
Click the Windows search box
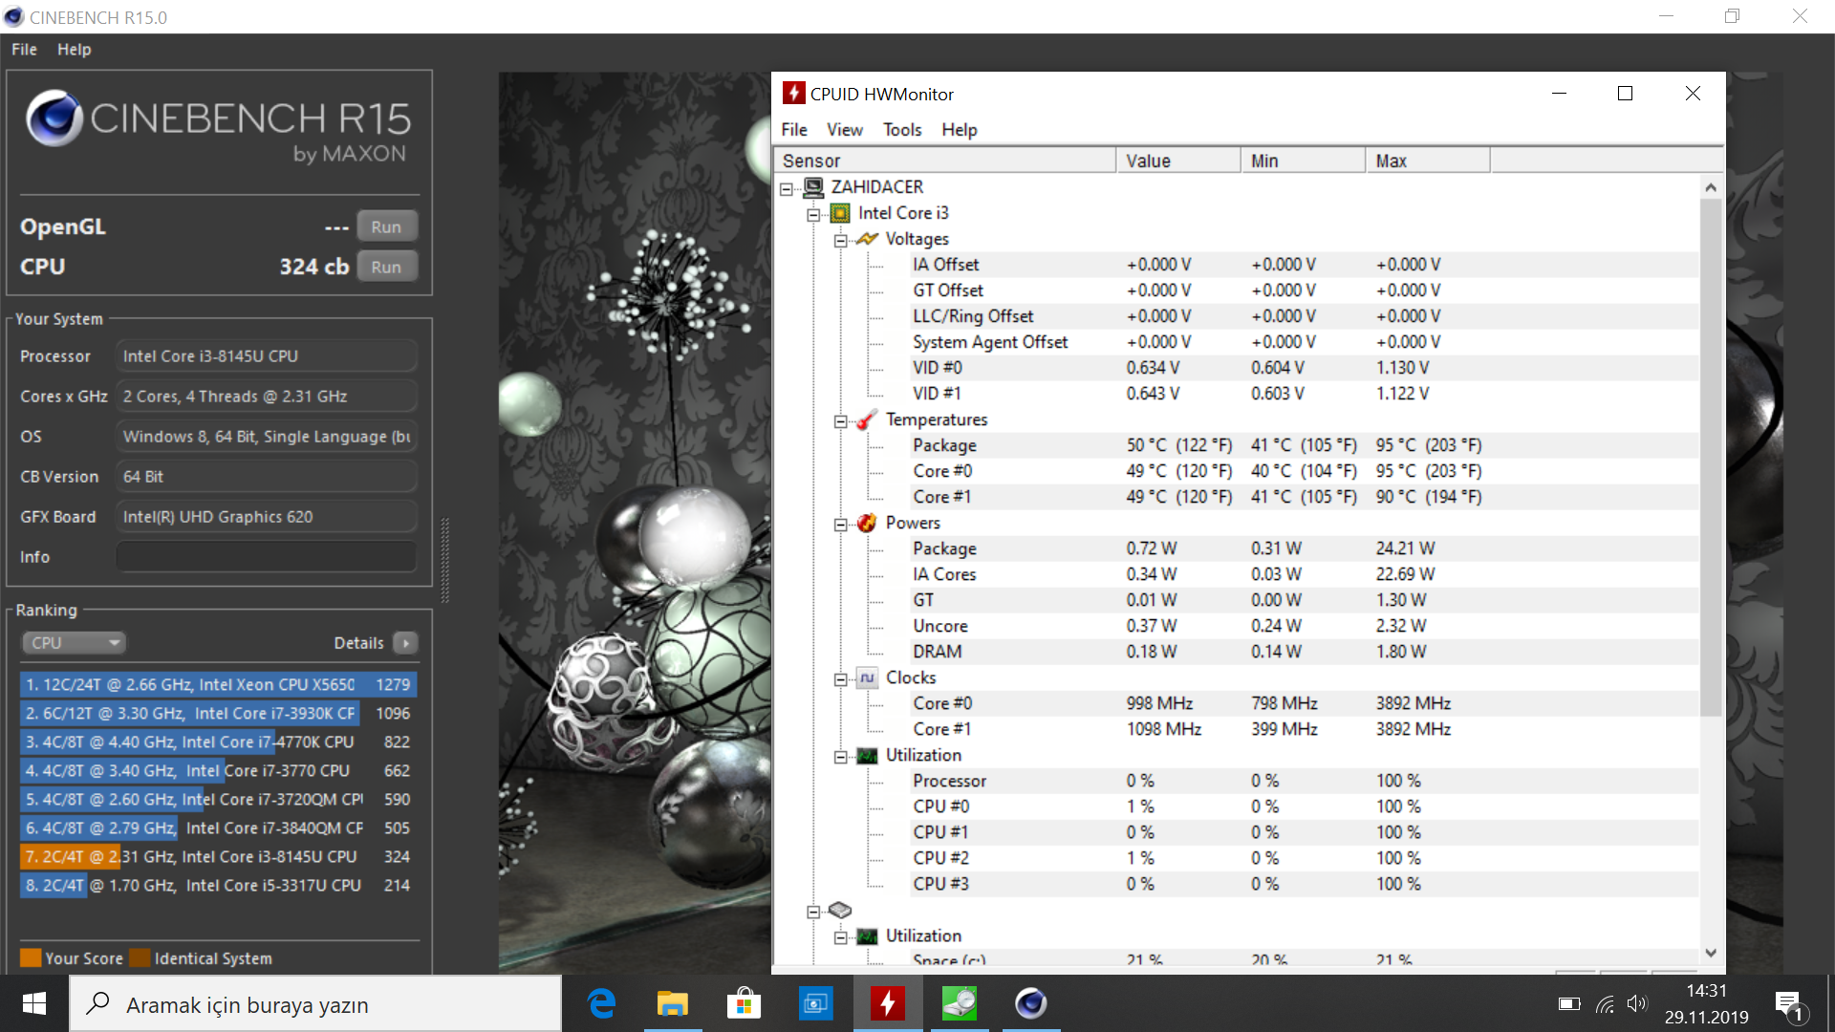click(x=315, y=1004)
